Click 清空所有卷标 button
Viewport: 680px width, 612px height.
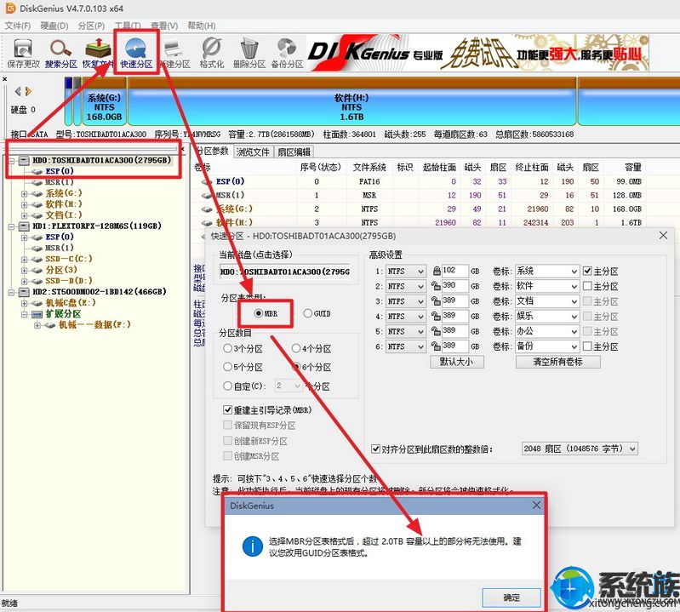[557, 362]
